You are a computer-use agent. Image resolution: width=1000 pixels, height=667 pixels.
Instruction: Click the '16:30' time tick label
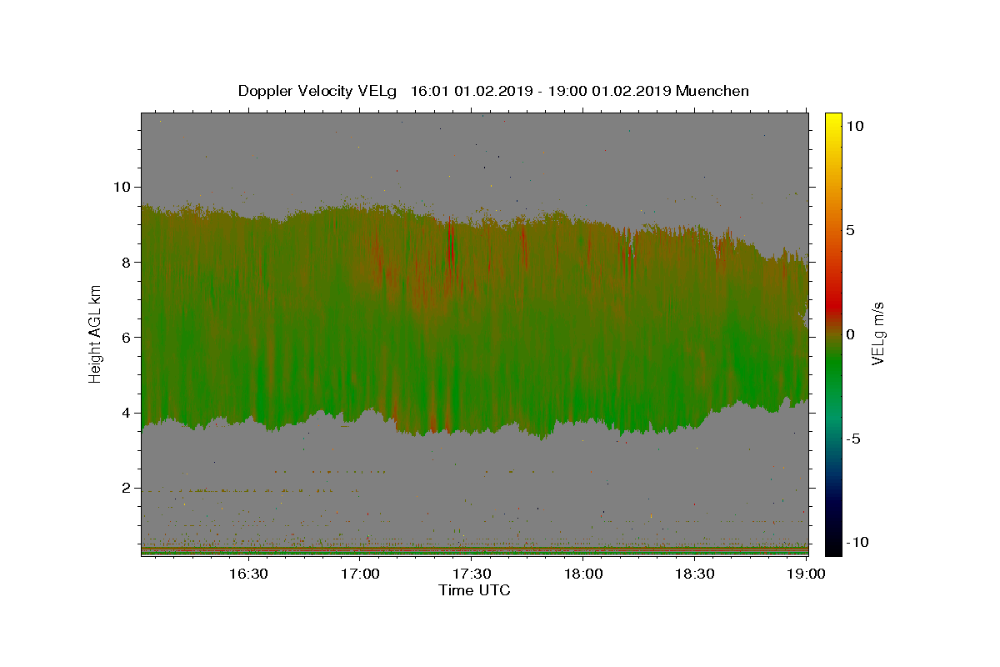(248, 574)
